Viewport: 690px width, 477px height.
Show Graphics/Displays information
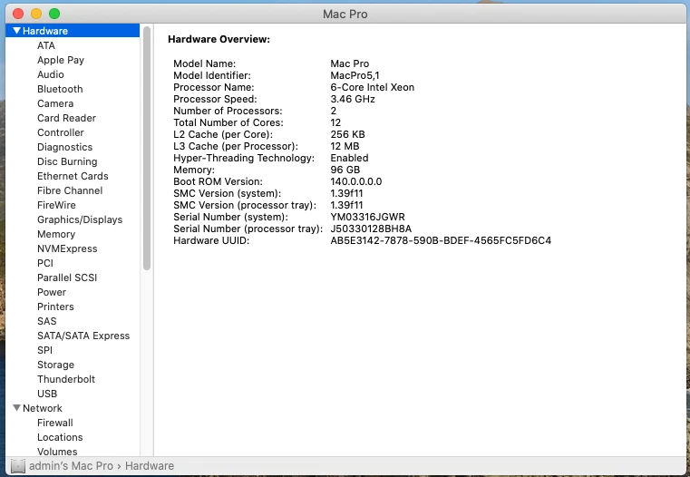coord(80,219)
